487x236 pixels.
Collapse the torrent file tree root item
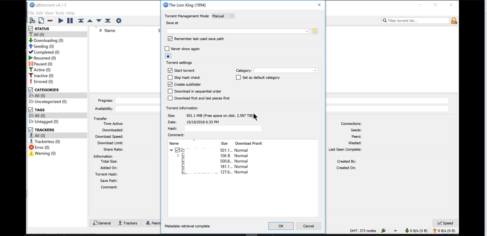click(171, 150)
